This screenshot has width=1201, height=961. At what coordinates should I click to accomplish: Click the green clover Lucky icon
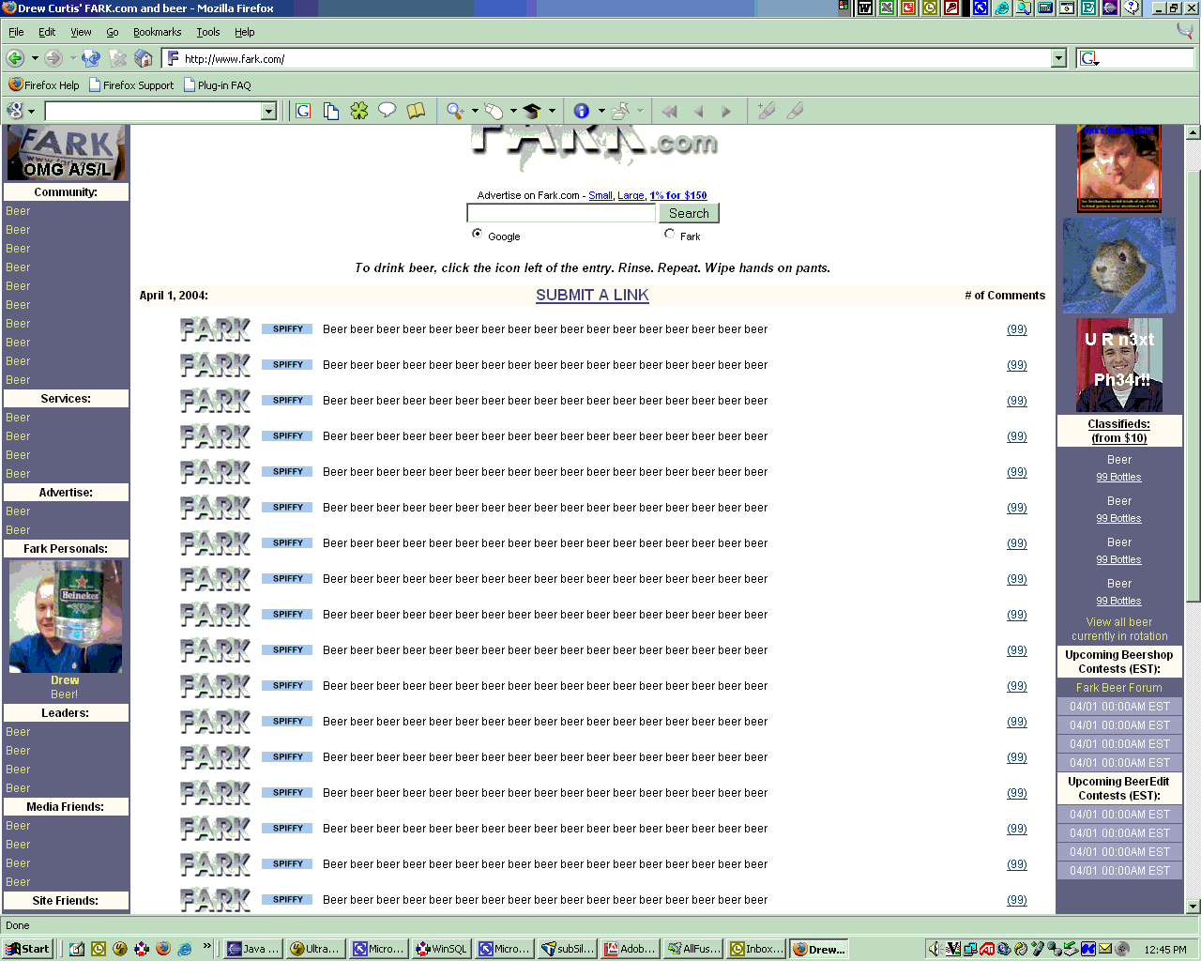coord(359,111)
